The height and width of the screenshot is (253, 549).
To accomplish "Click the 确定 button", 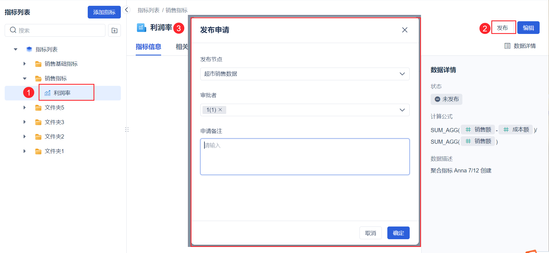I will tap(398, 233).
